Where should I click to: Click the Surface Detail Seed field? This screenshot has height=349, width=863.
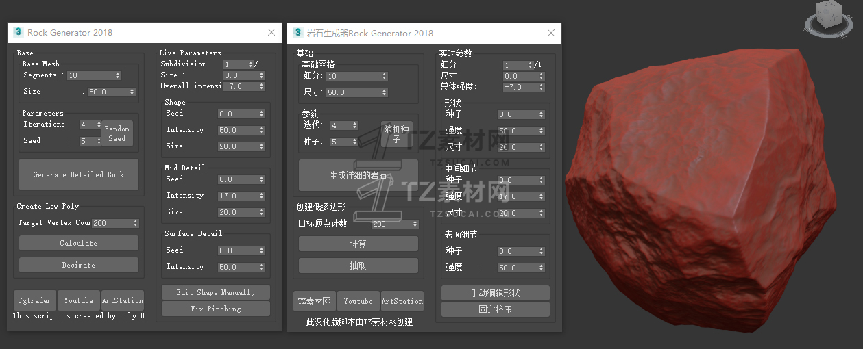[x=238, y=250]
